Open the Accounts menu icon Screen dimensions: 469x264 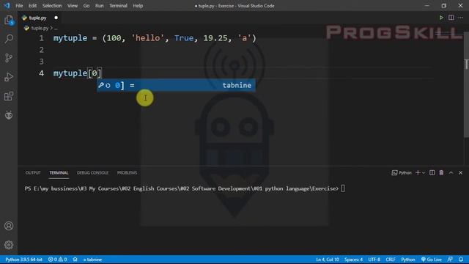click(9, 226)
